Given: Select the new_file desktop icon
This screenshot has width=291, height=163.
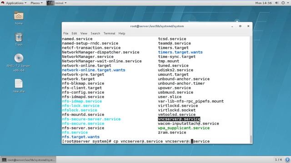Looking at the screenshot, I should (x=19, y=84).
